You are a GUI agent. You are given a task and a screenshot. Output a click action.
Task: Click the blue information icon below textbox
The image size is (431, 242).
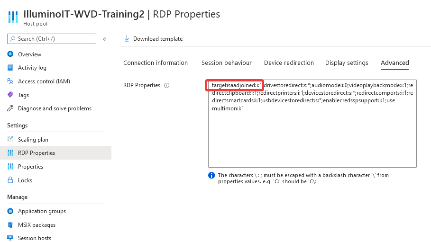click(211, 175)
